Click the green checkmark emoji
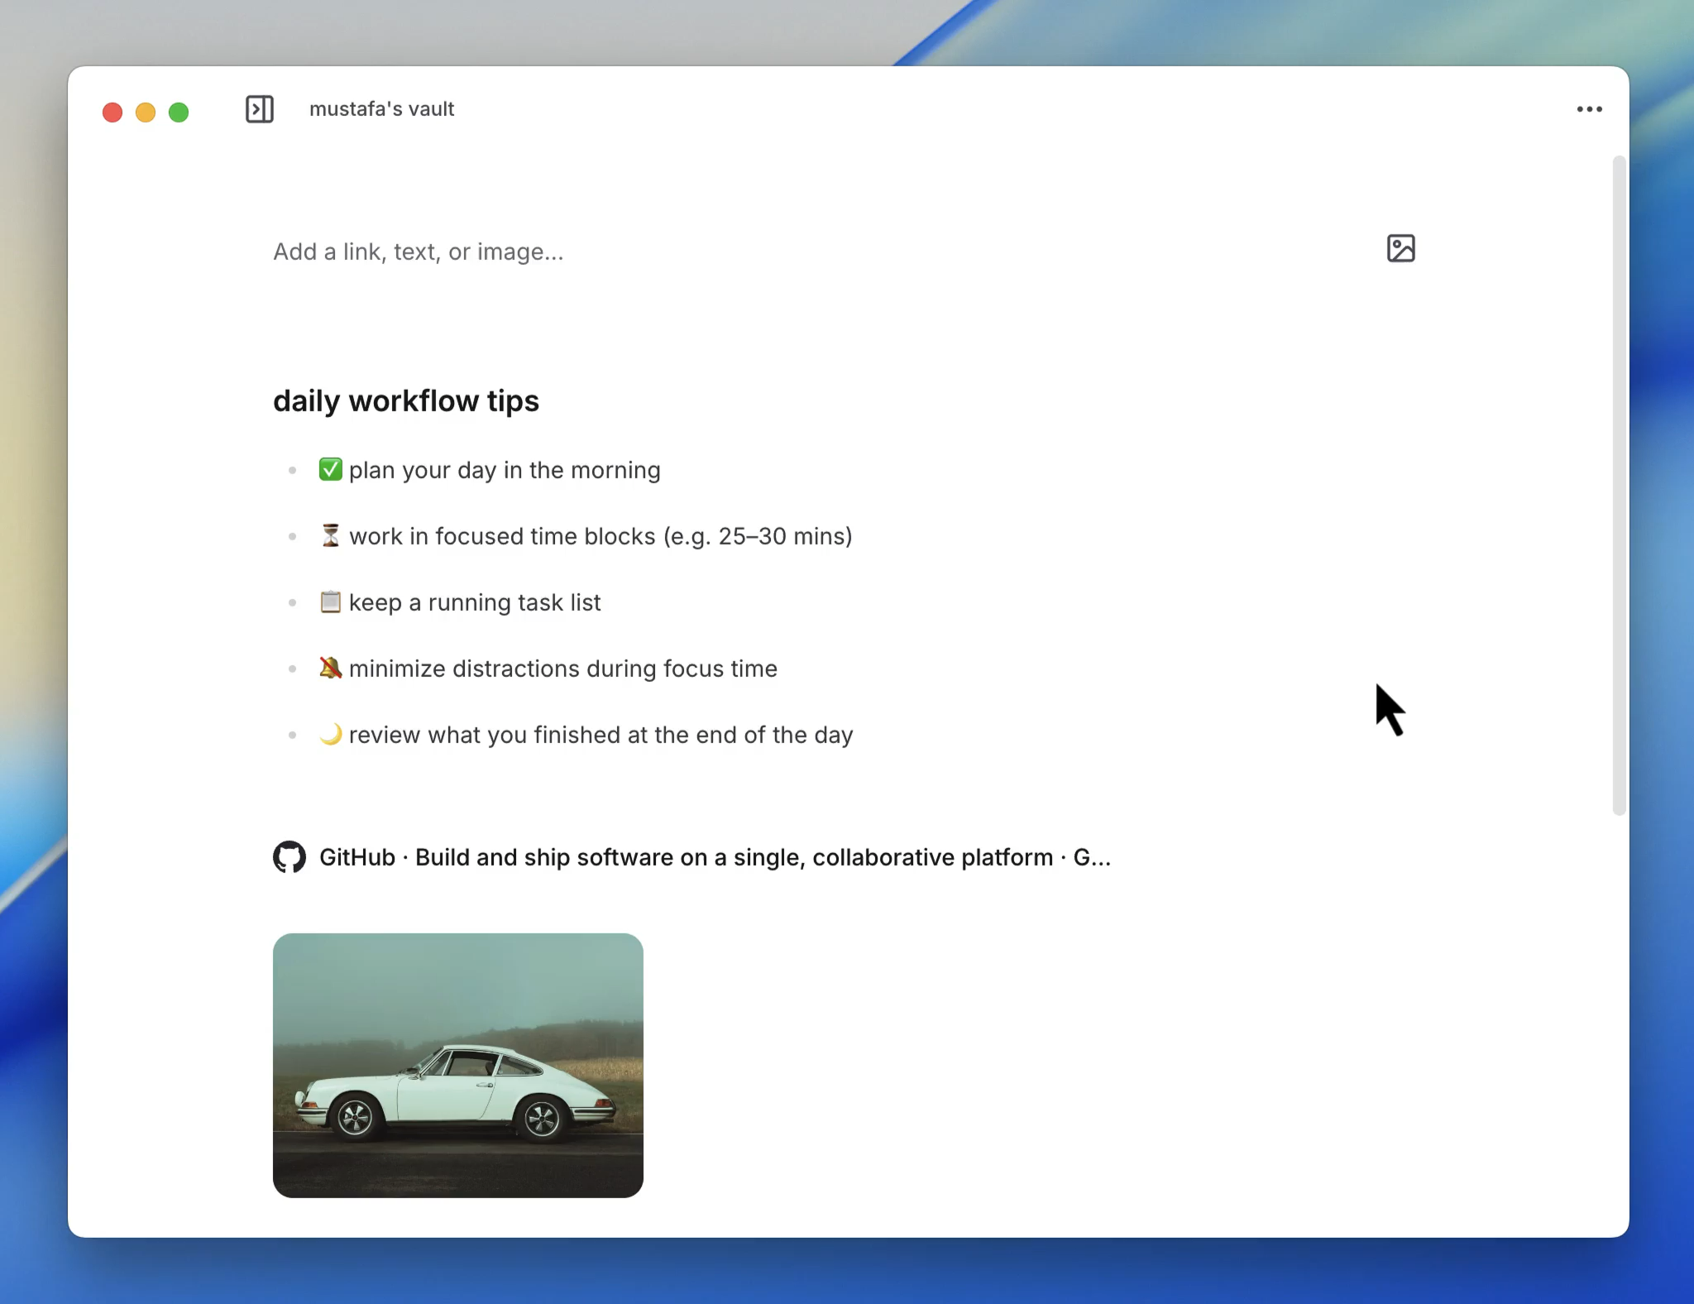This screenshot has height=1304, width=1694. pos(330,469)
